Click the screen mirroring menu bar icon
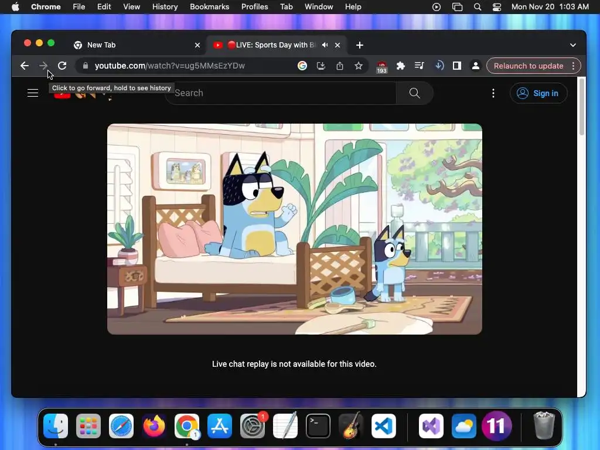The width and height of the screenshot is (600, 450). (x=457, y=7)
